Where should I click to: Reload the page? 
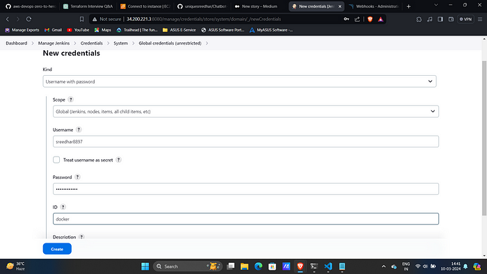tap(29, 19)
